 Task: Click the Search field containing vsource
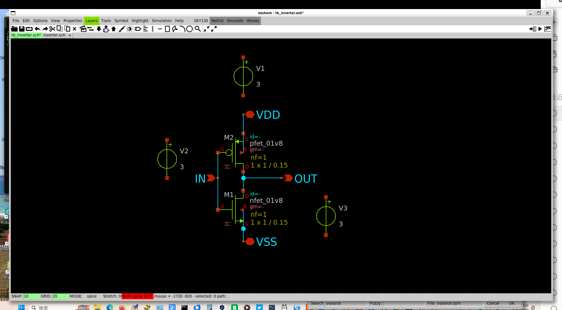(x=346, y=303)
